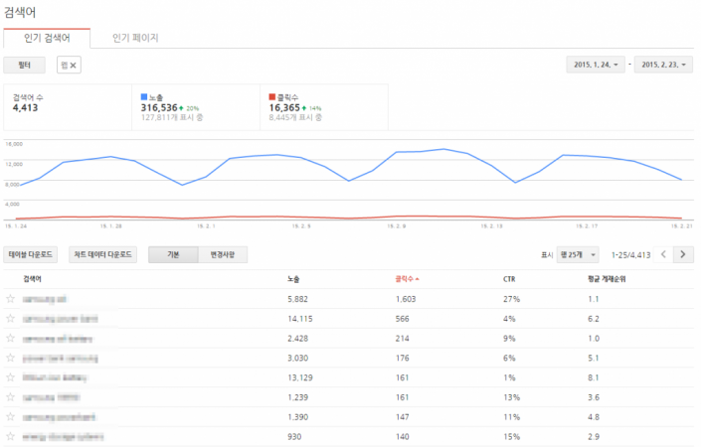Click the blurred query with 566 clicks
The image size is (701, 447).
tap(60, 319)
